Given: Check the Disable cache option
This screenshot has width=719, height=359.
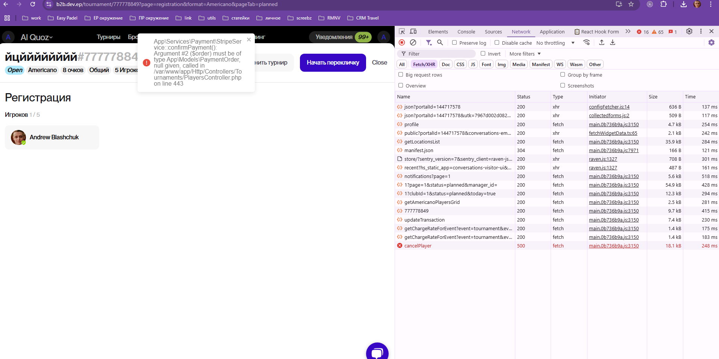Looking at the screenshot, I should [497, 43].
